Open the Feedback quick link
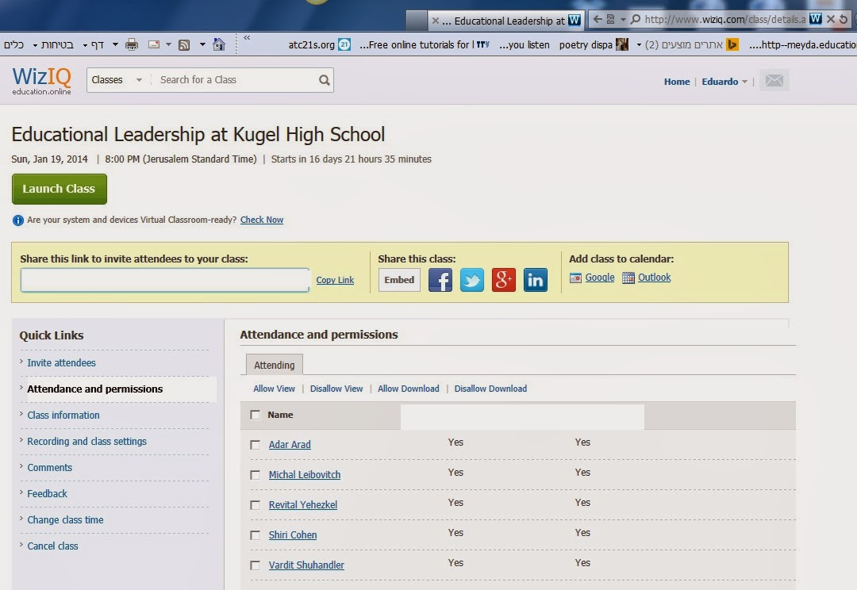This screenshot has width=857, height=590. tap(47, 494)
